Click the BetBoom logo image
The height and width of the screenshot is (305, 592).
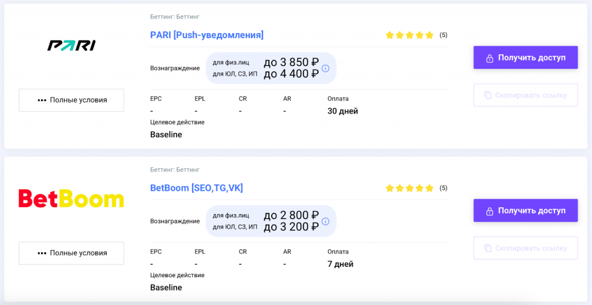click(x=71, y=199)
